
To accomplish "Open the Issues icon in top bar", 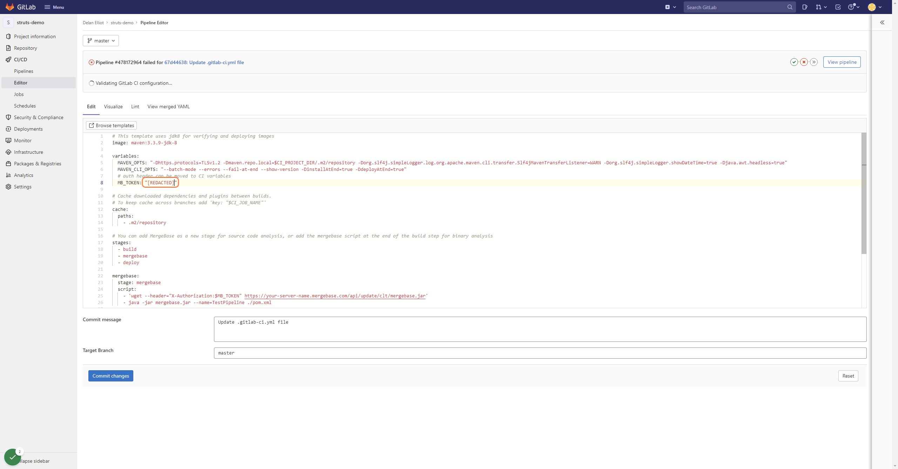I will [x=805, y=7].
